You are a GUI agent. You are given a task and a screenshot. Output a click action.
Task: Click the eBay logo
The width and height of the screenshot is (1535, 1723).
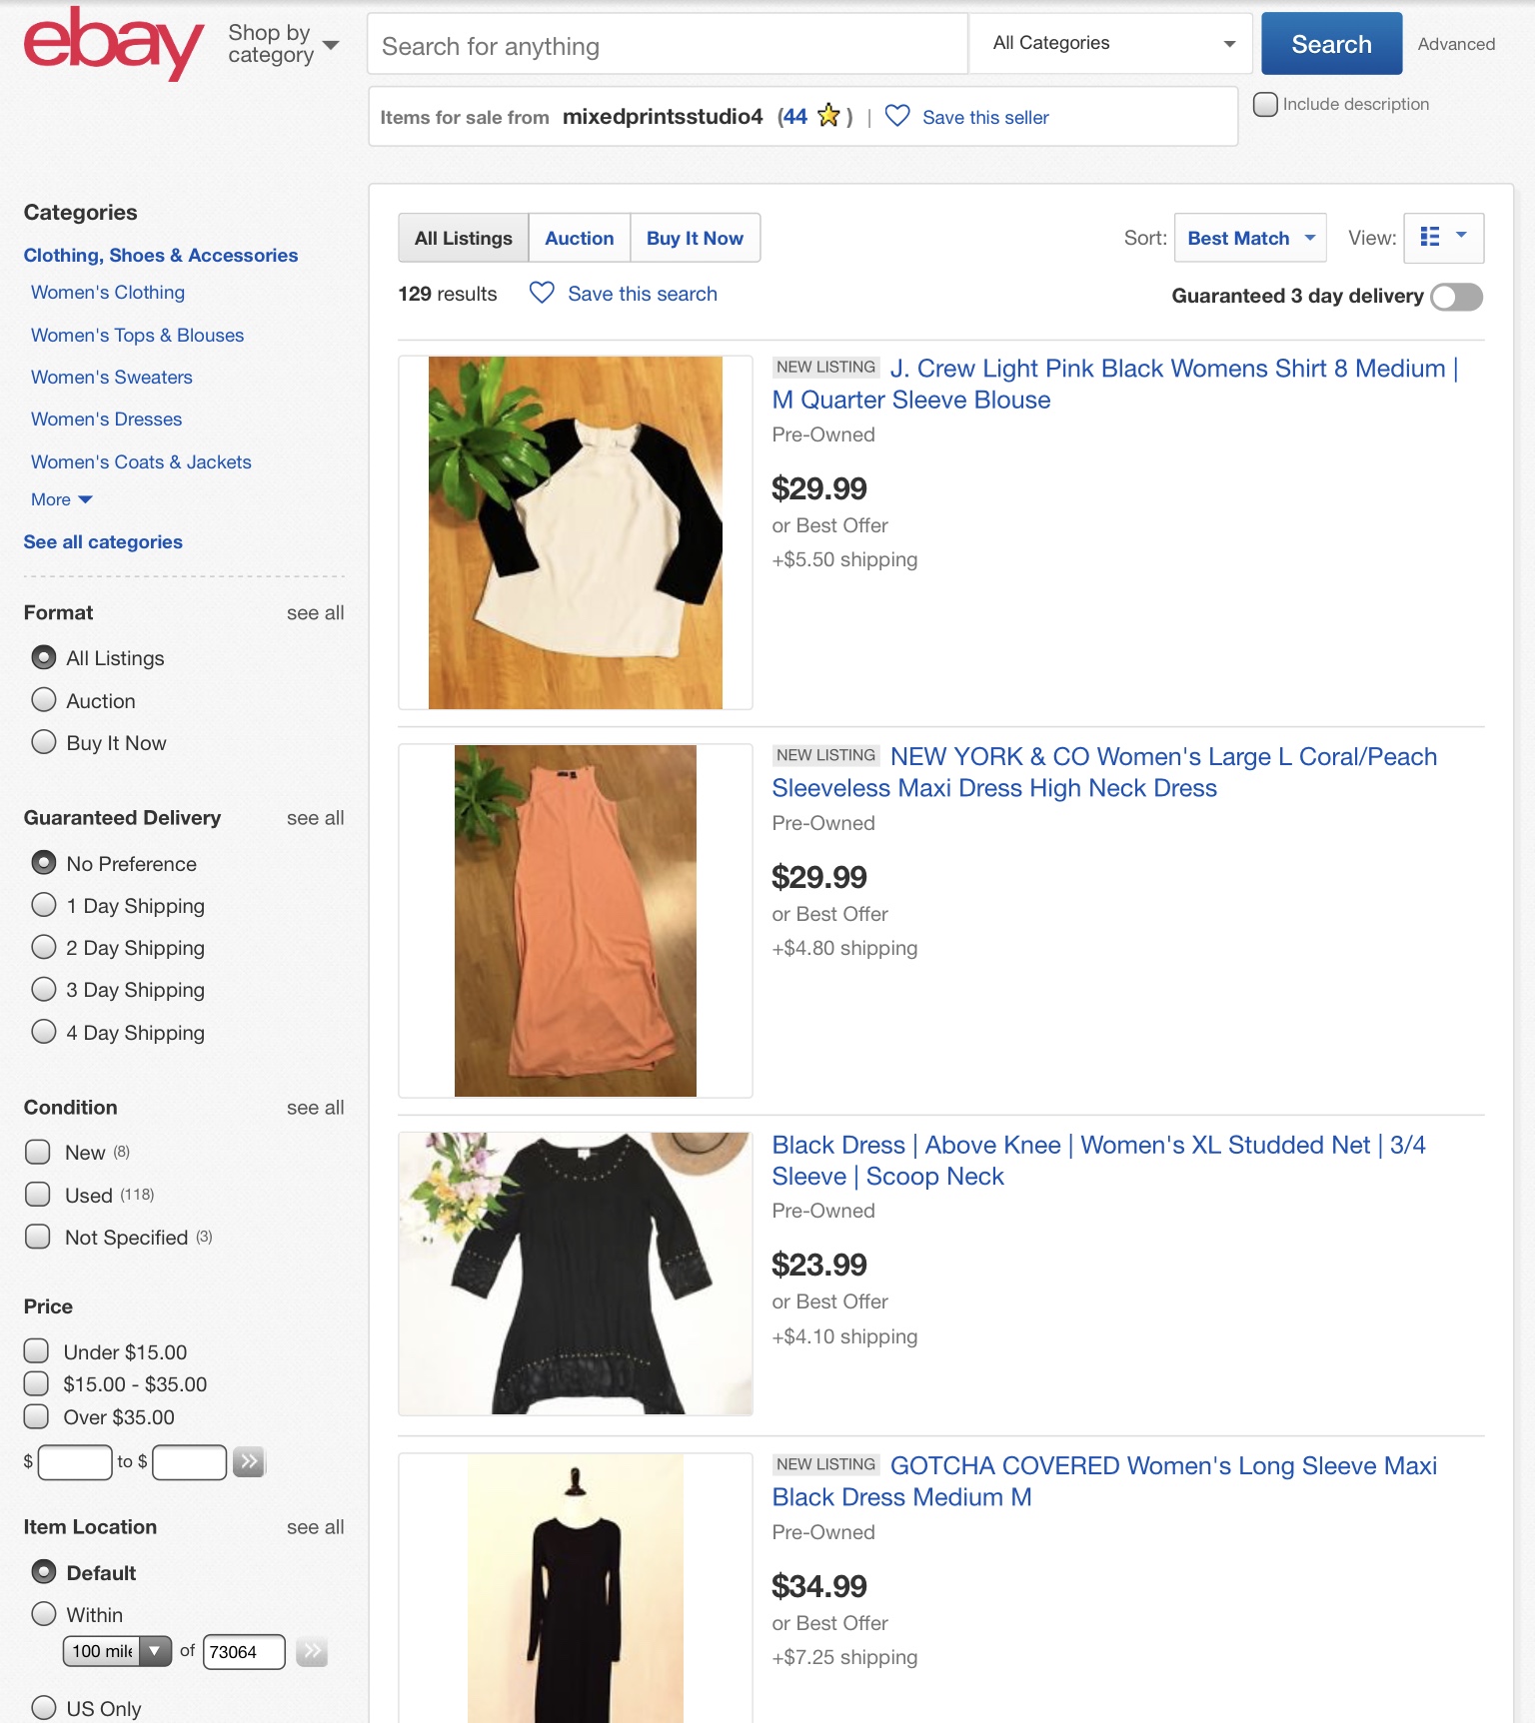click(113, 44)
